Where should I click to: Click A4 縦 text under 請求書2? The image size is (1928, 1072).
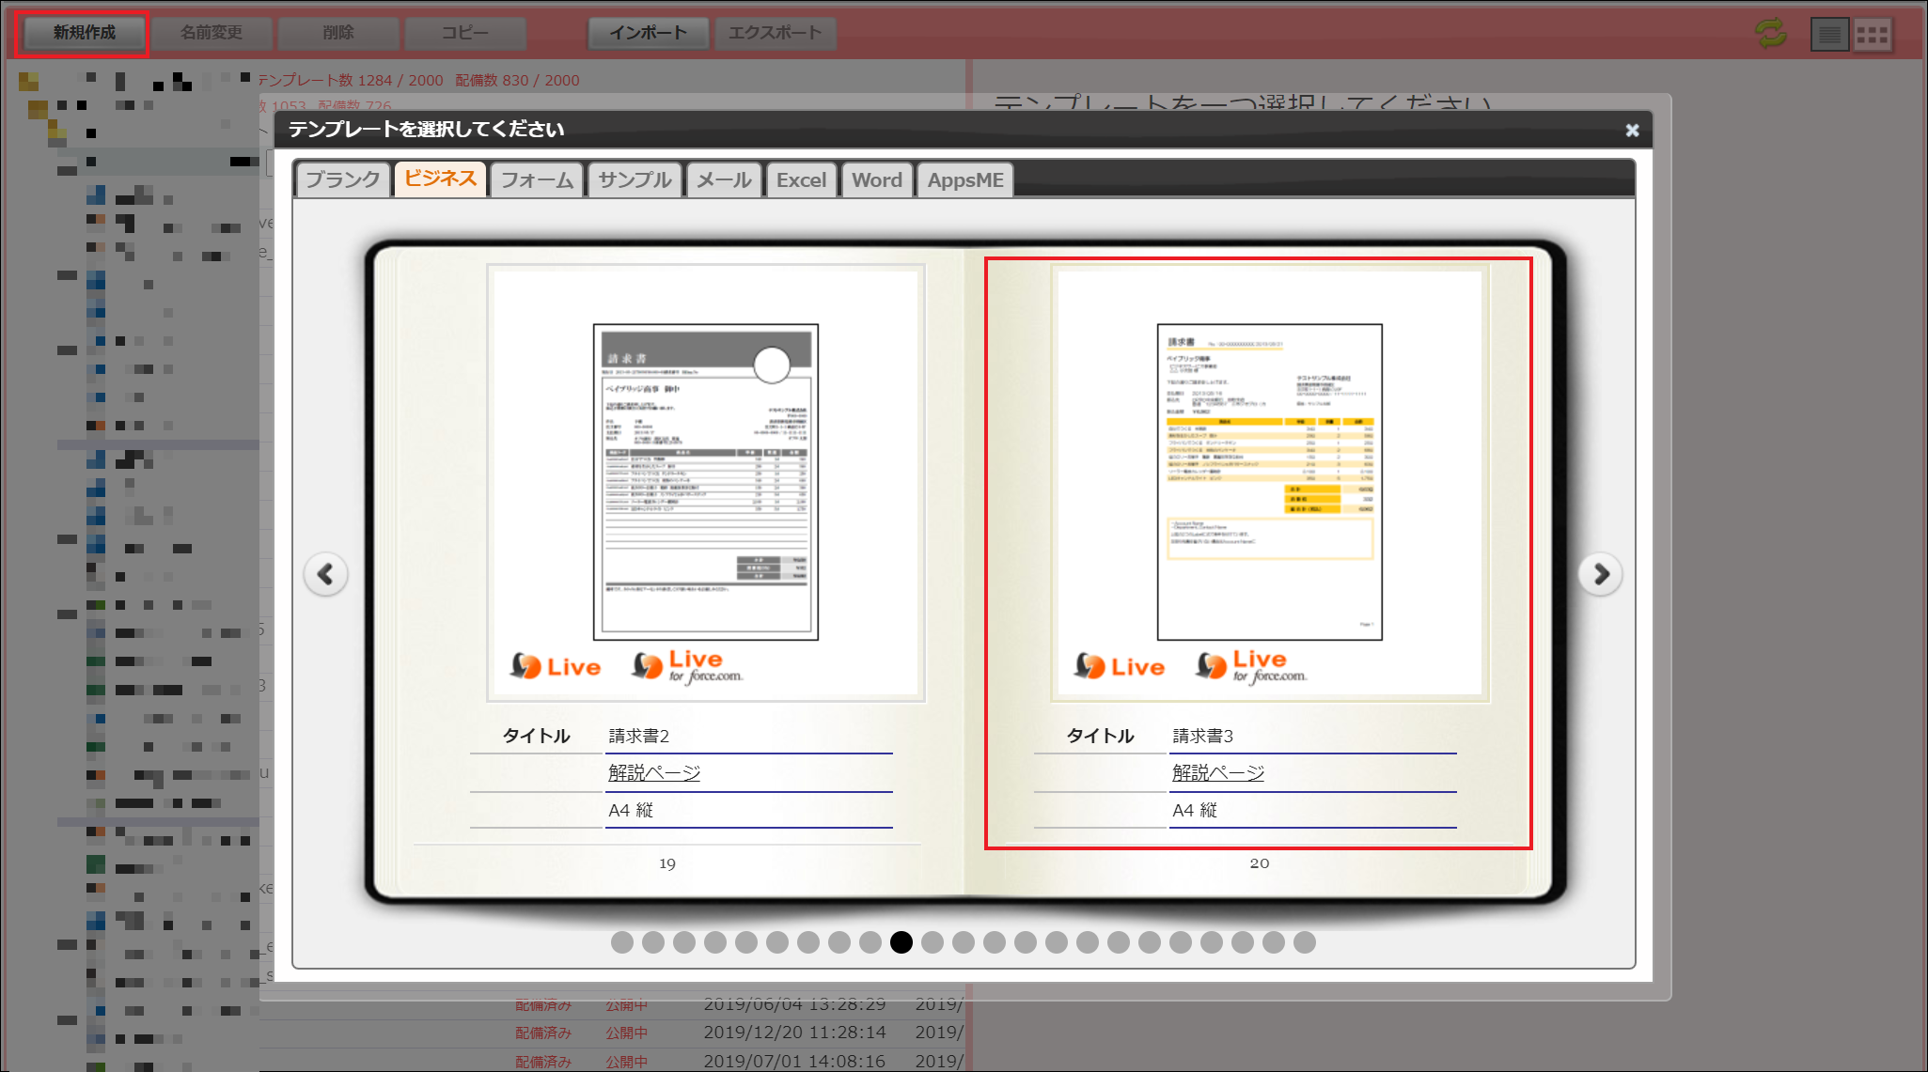(631, 810)
